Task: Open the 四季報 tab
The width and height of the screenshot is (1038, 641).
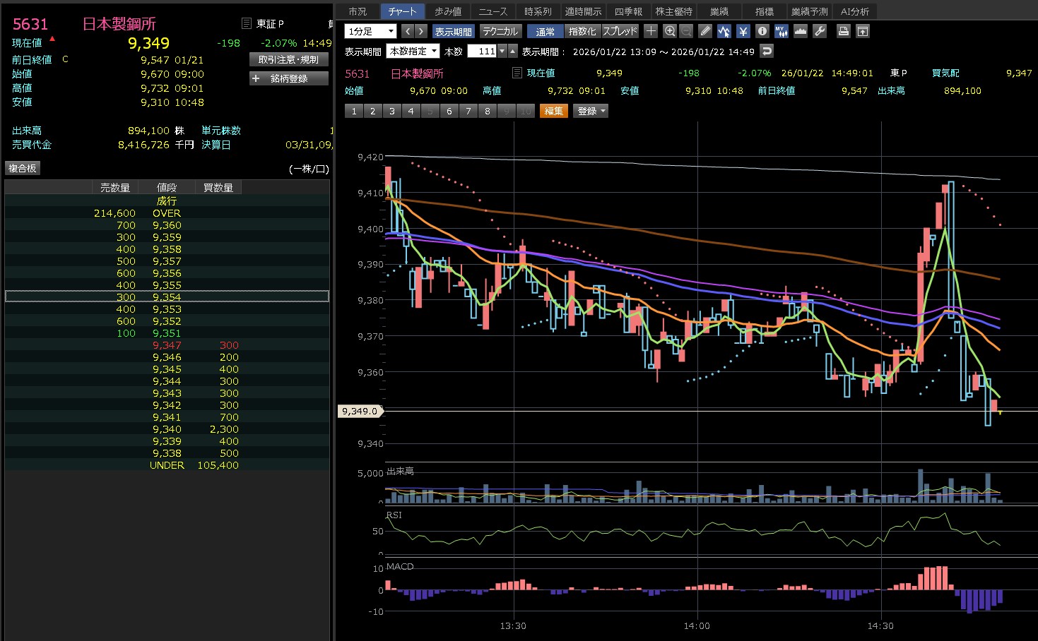Action: (628, 11)
